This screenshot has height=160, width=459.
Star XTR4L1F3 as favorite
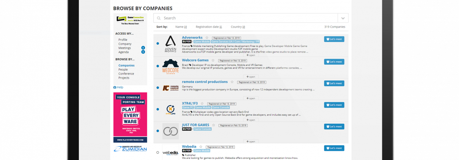(202, 103)
